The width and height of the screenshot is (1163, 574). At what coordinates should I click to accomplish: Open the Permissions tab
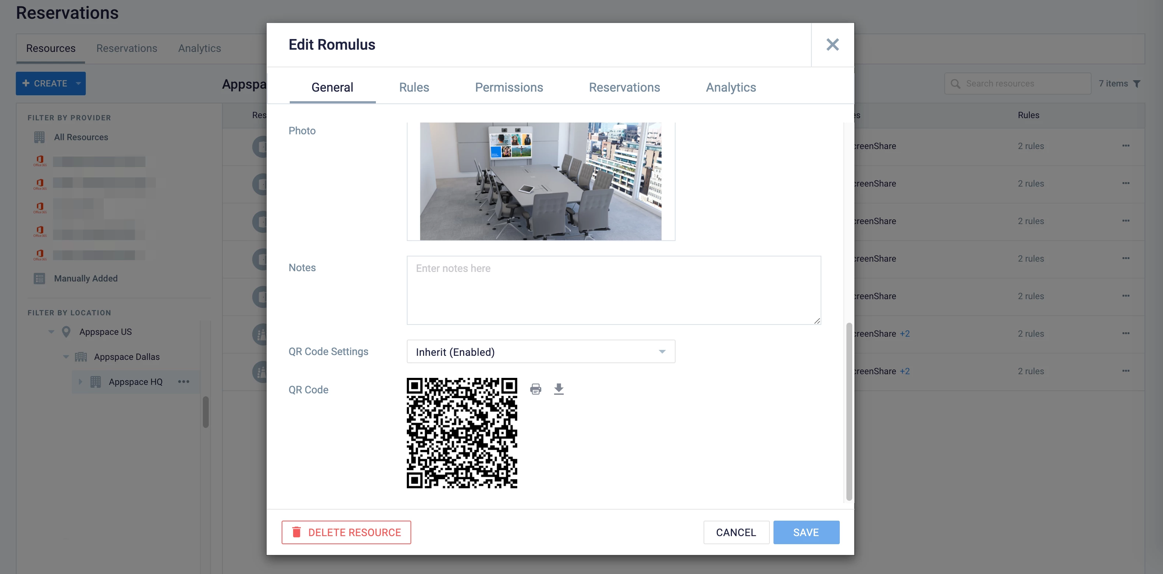point(509,88)
